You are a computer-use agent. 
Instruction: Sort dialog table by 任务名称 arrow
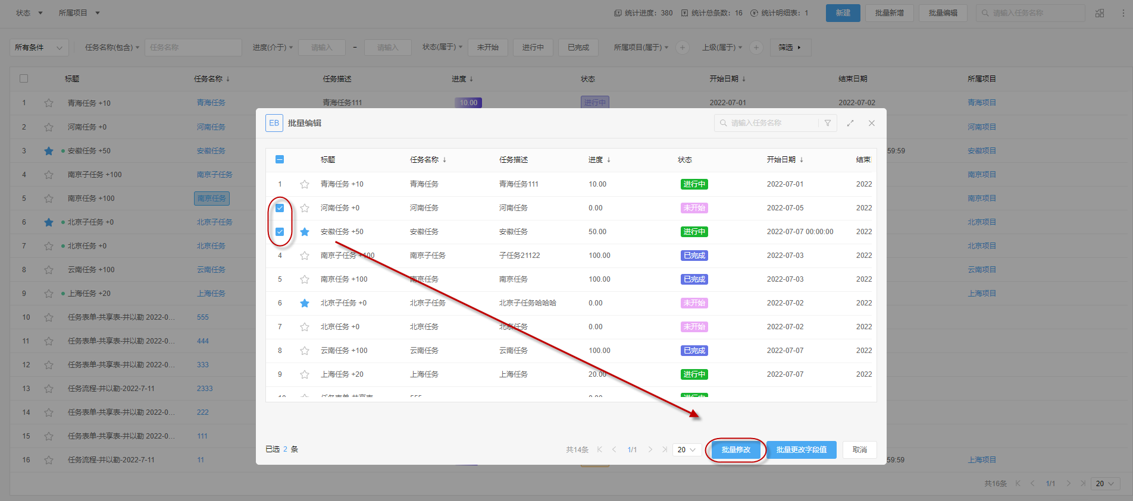445,160
